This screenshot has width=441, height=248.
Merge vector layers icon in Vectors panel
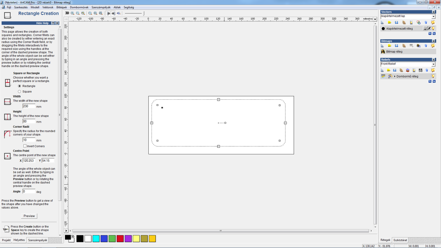pyautogui.click(x=419, y=23)
